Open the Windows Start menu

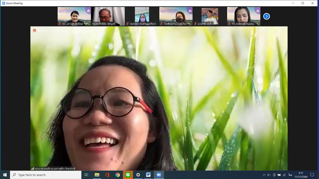[x=5, y=175]
